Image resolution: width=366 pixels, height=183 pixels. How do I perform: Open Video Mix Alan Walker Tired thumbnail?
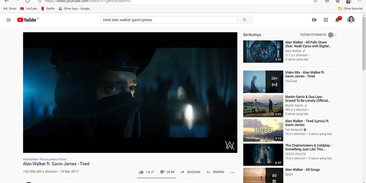(263, 82)
